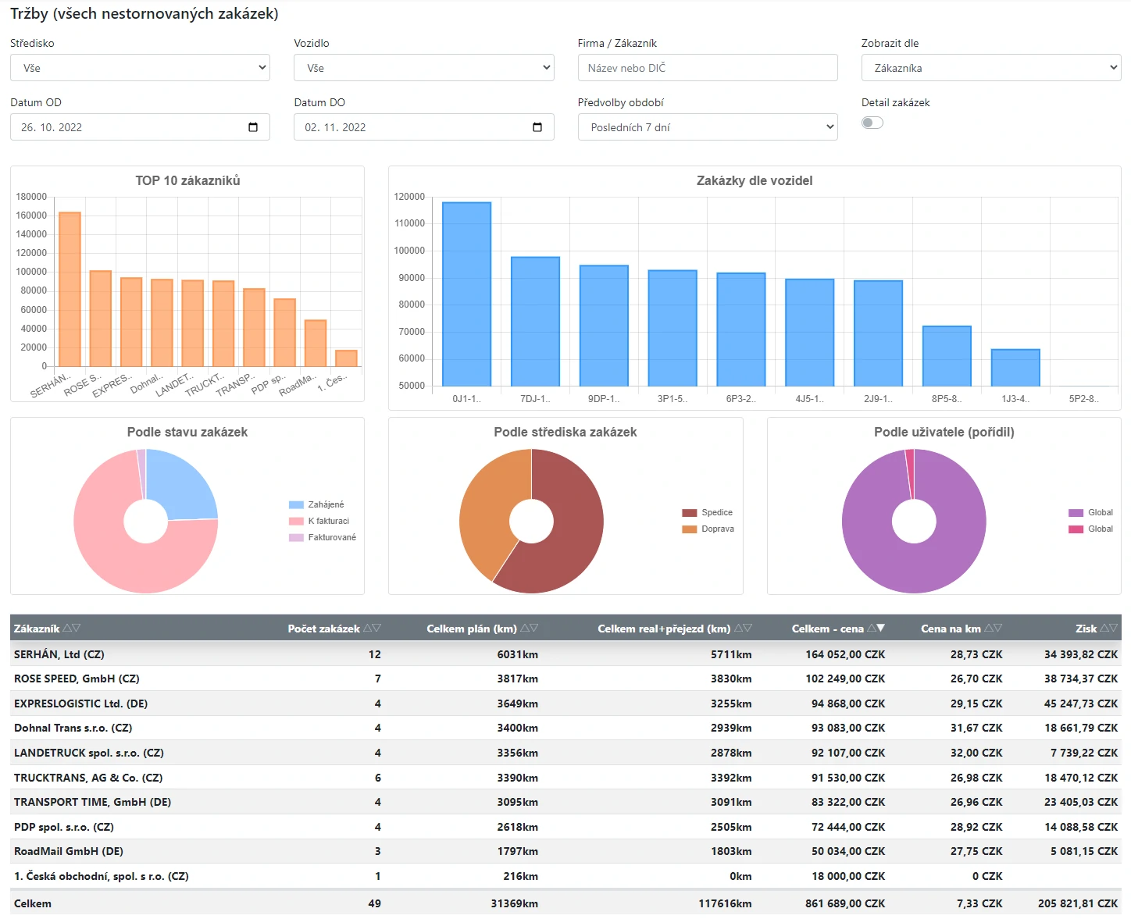The height and width of the screenshot is (919, 1131).
Task: Toggle the Zahájené legend swatch
Action: [296, 505]
